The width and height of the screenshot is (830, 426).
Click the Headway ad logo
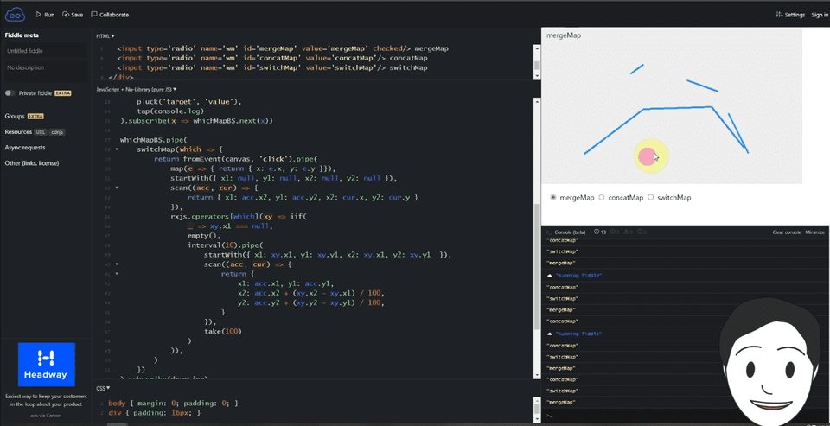tap(47, 365)
